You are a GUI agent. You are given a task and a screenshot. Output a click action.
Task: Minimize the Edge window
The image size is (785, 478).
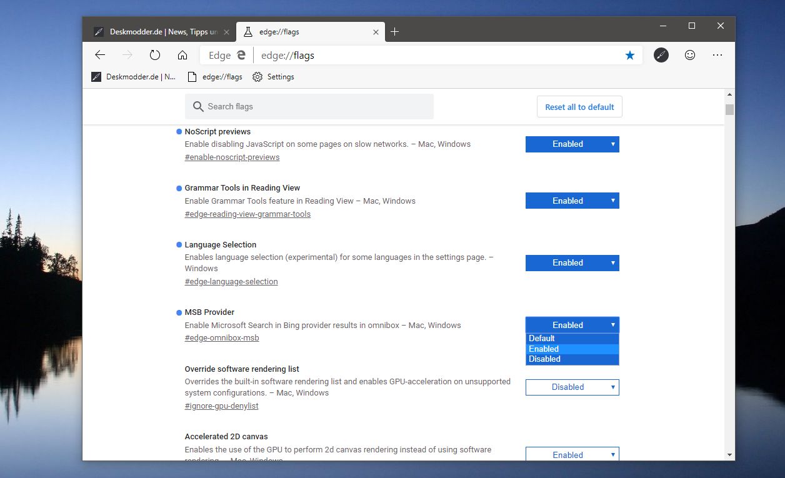click(663, 26)
